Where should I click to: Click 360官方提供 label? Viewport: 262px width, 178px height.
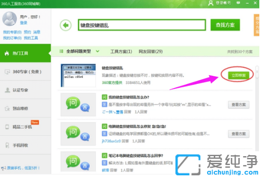[x=112, y=83]
